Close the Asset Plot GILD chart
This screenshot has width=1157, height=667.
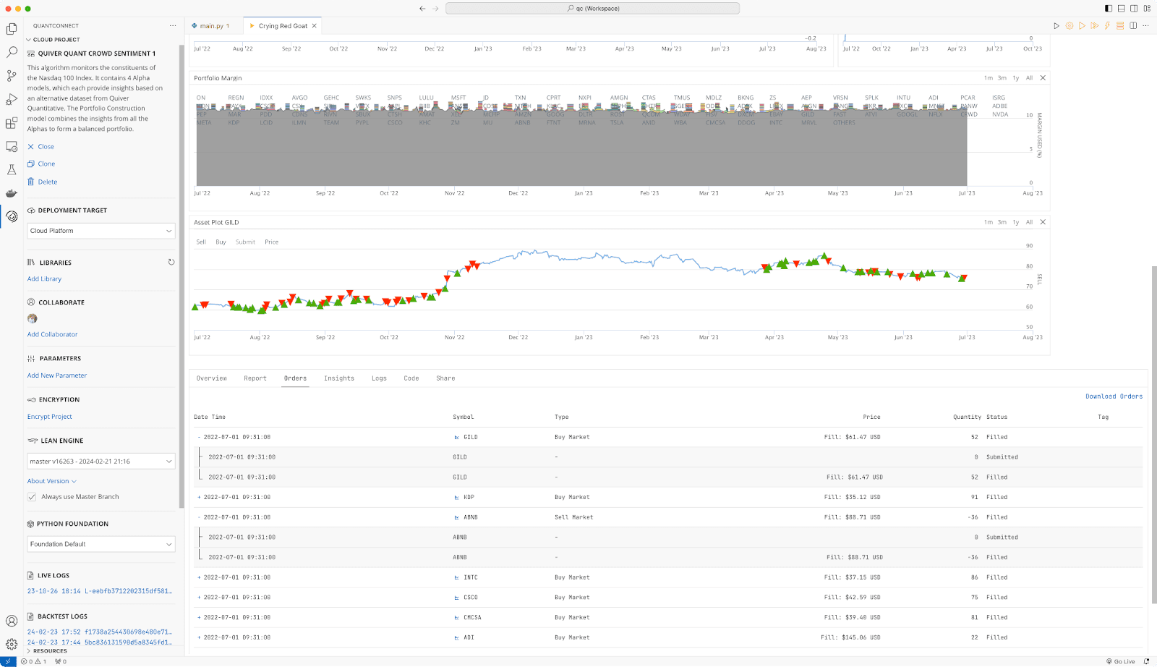coord(1043,222)
